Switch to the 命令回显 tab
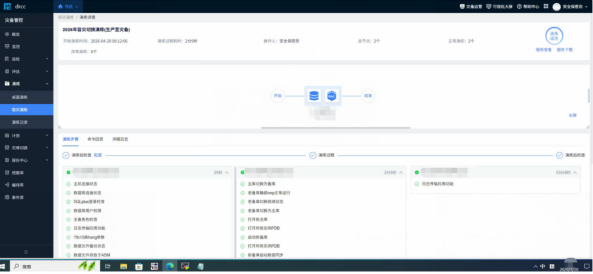 coord(96,139)
